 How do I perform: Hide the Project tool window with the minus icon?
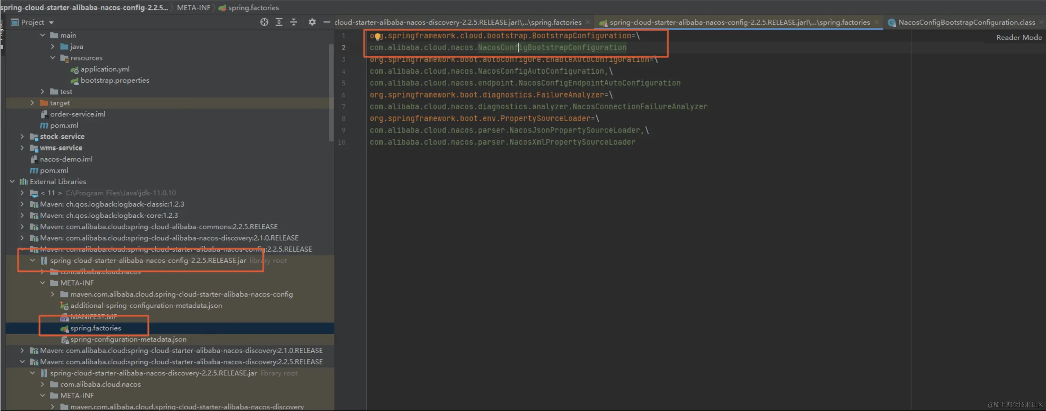click(327, 22)
